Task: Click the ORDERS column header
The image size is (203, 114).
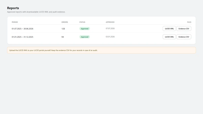Action: coord(65,22)
